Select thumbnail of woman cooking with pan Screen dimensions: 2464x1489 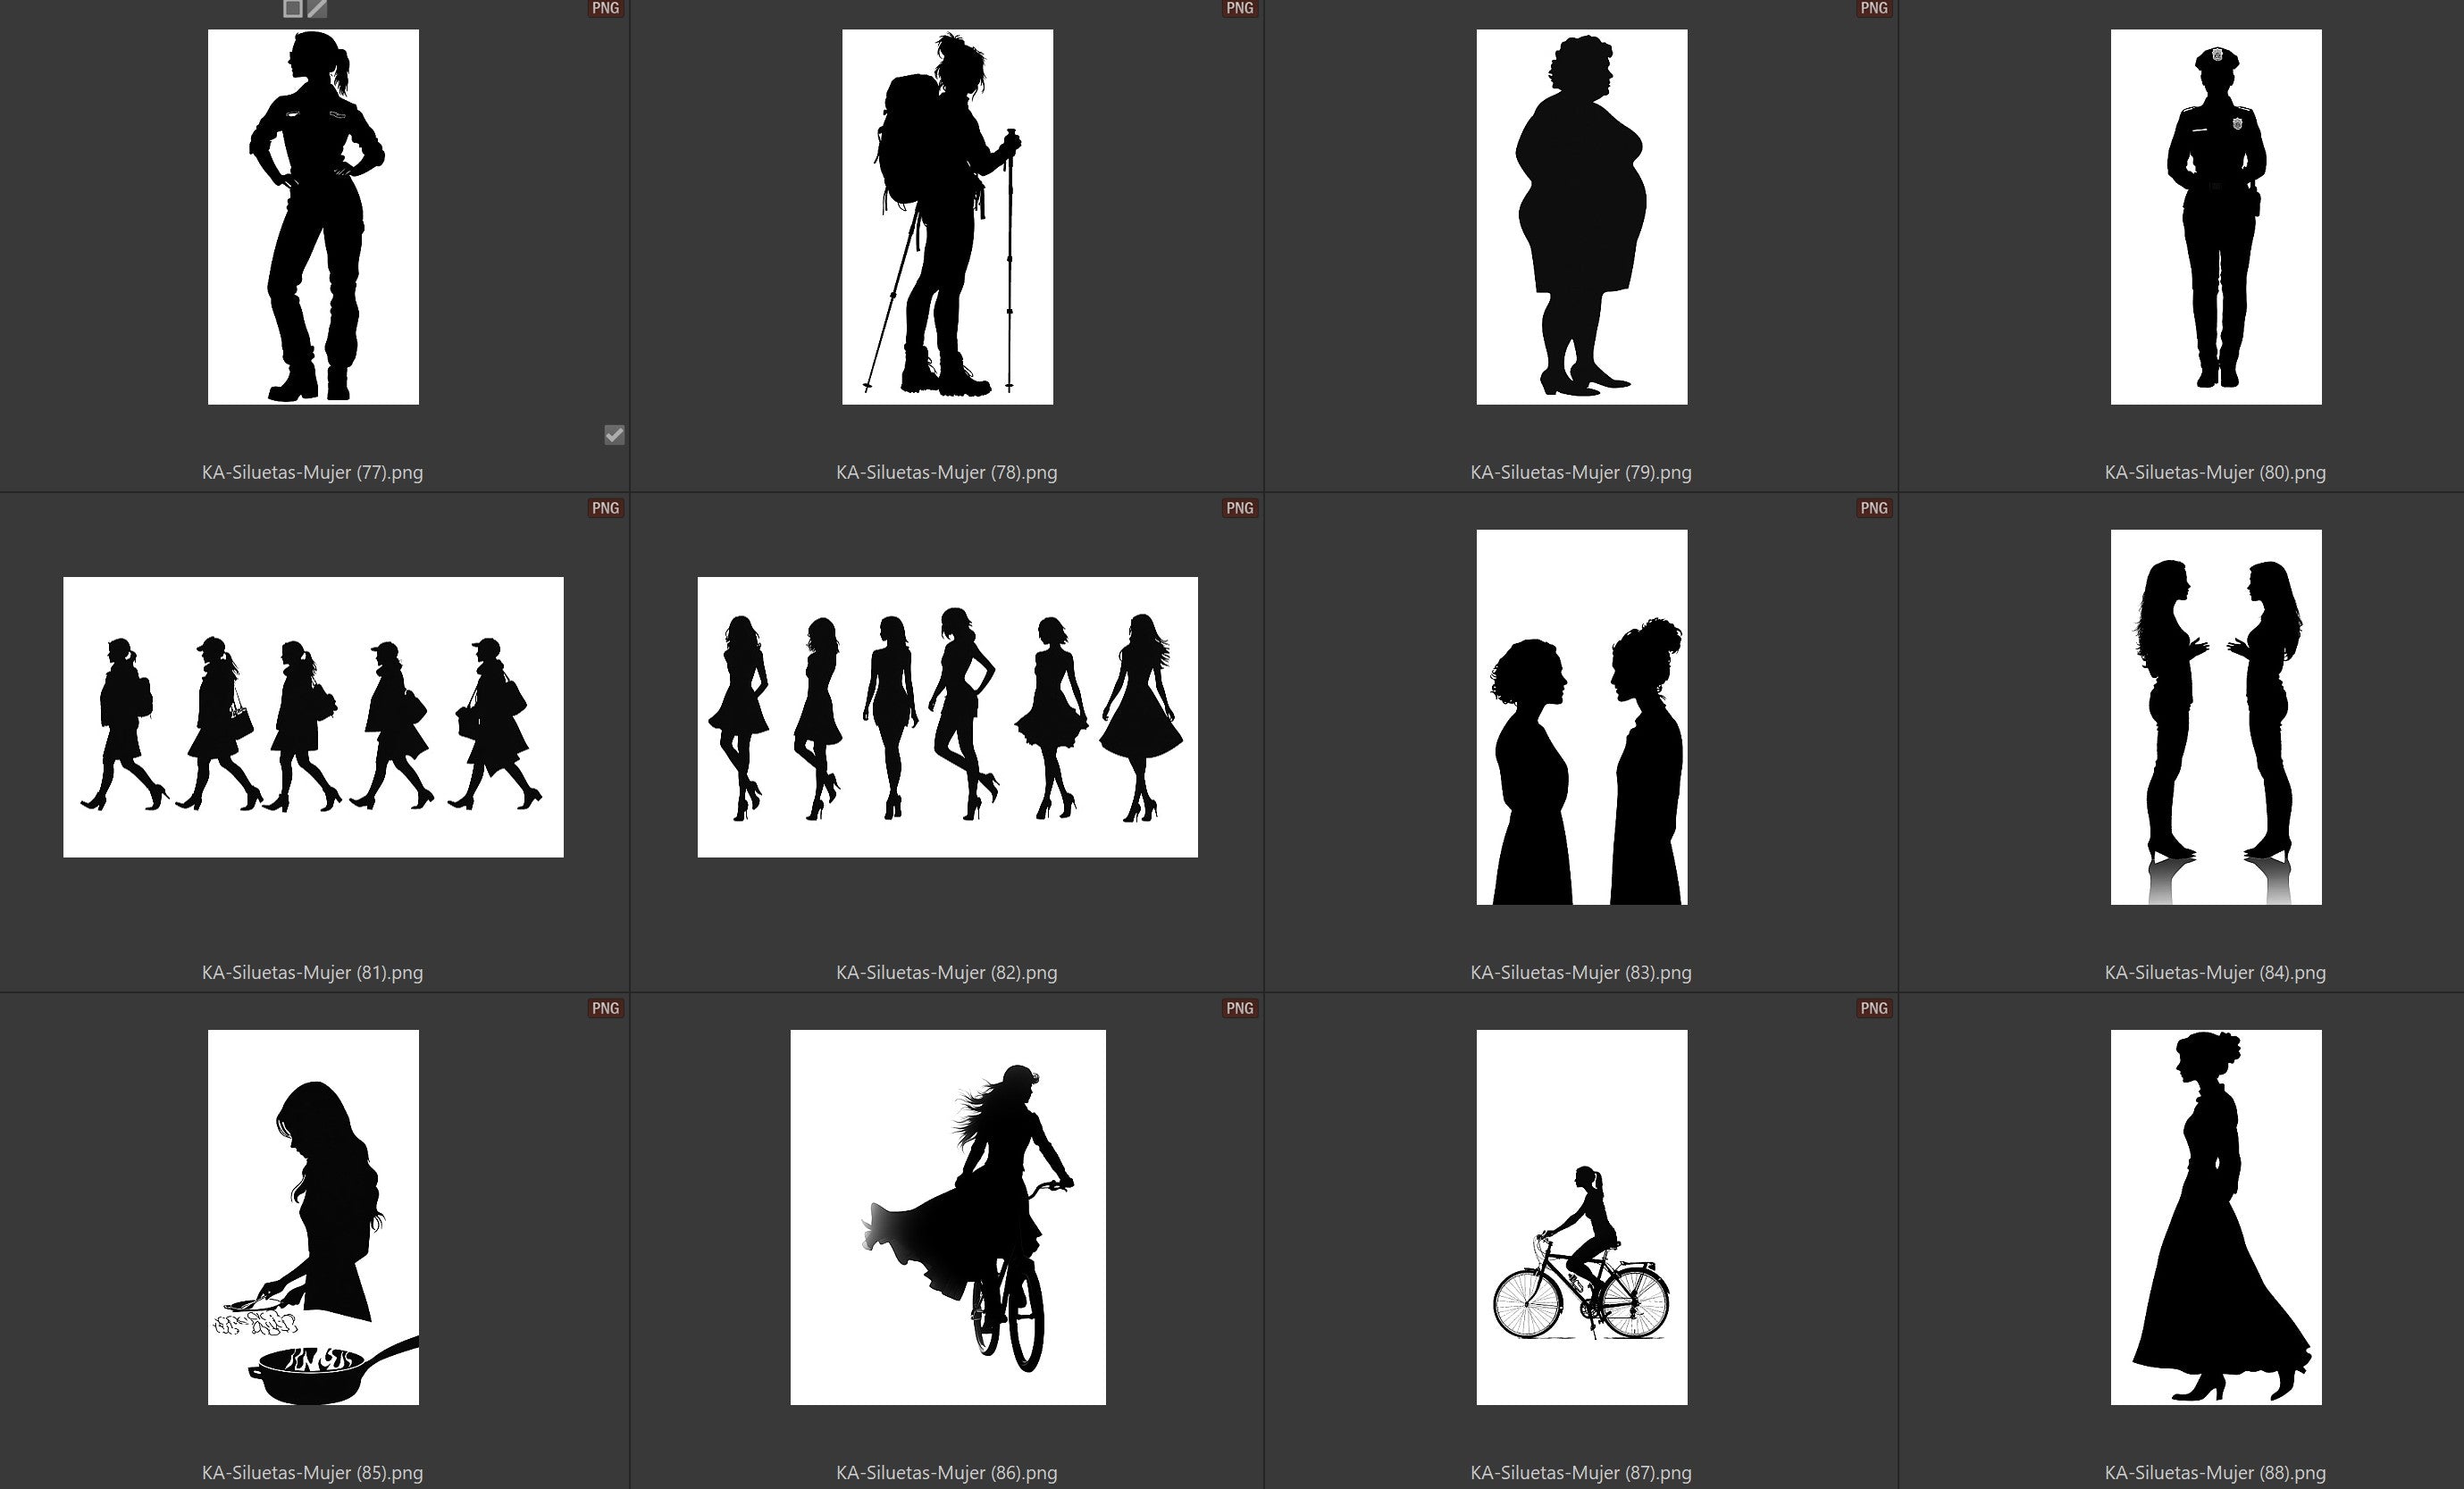pyautogui.click(x=313, y=1217)
